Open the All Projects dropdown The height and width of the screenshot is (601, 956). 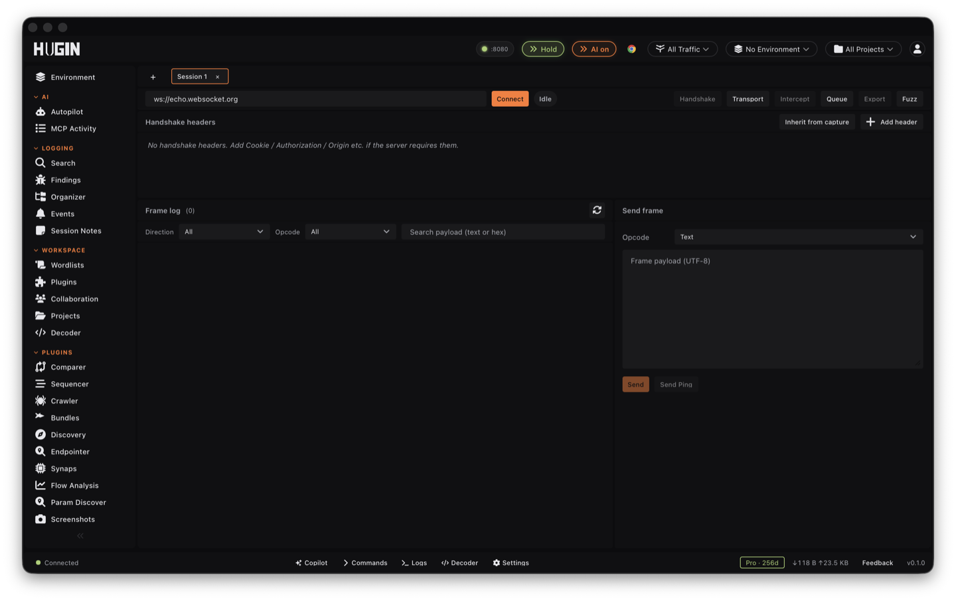click(x=863, y=49)
